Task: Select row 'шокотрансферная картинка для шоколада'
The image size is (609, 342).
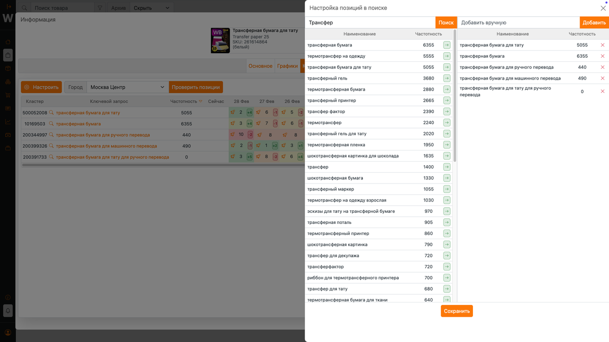Action: coord(378,156)
